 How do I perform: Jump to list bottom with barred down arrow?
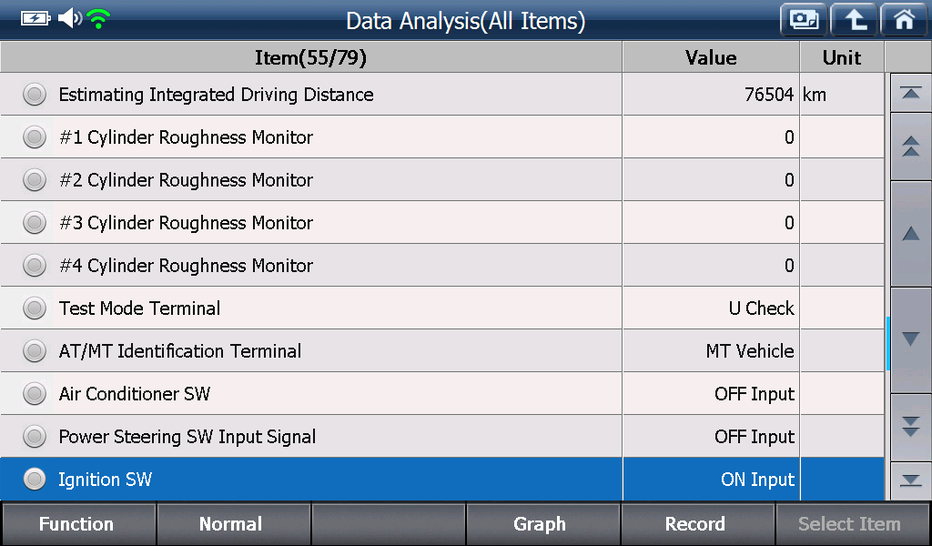910,480
